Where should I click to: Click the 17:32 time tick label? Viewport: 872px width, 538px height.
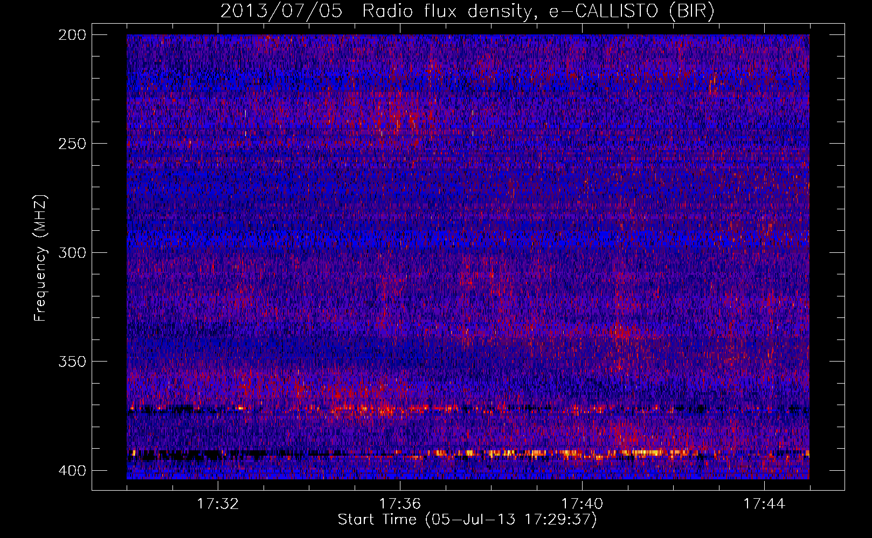(218, 504)
